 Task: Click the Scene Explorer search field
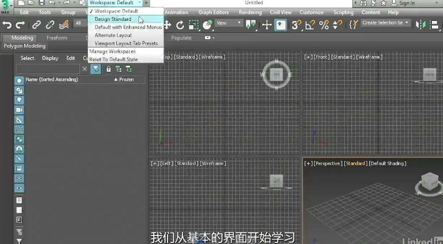click(x=48, y=69)
